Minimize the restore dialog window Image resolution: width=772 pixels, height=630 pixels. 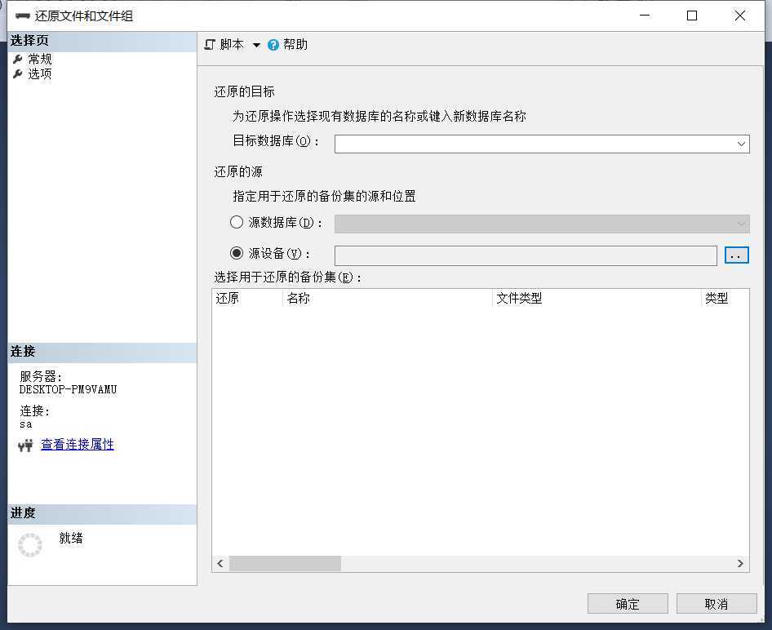tap(645, 16)
